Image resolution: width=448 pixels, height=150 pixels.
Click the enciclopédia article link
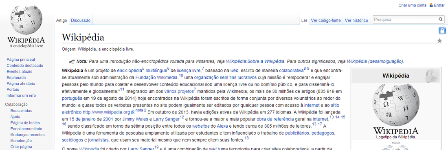click(x=130, y=70)
